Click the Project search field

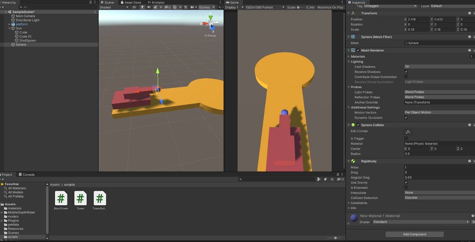277,179
